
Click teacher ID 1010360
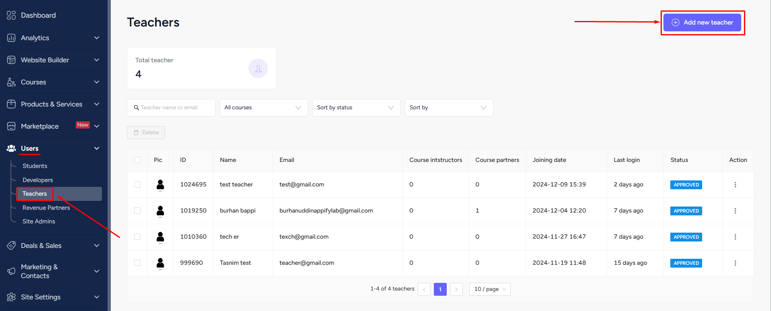(193, 237)
